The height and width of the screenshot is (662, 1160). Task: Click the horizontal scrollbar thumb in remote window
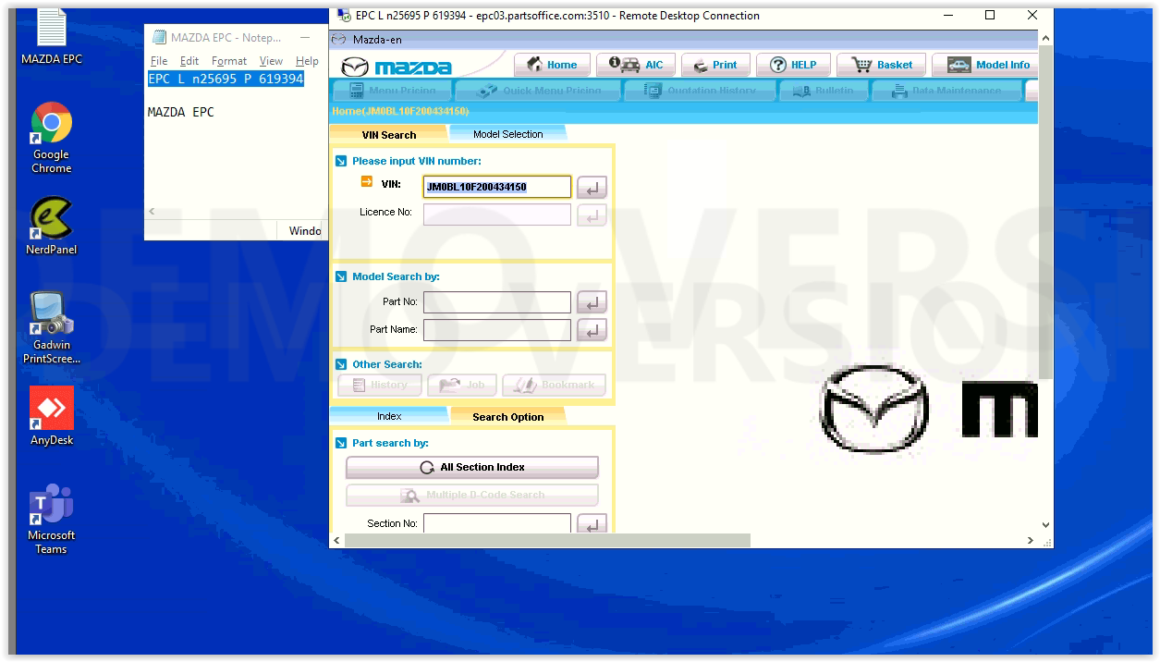pyautogui.click(x=547, y=540)
